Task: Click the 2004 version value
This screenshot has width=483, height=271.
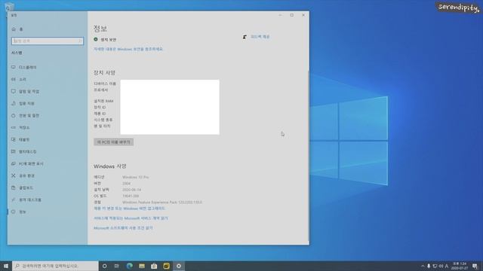Action: [x=126, y=184]
